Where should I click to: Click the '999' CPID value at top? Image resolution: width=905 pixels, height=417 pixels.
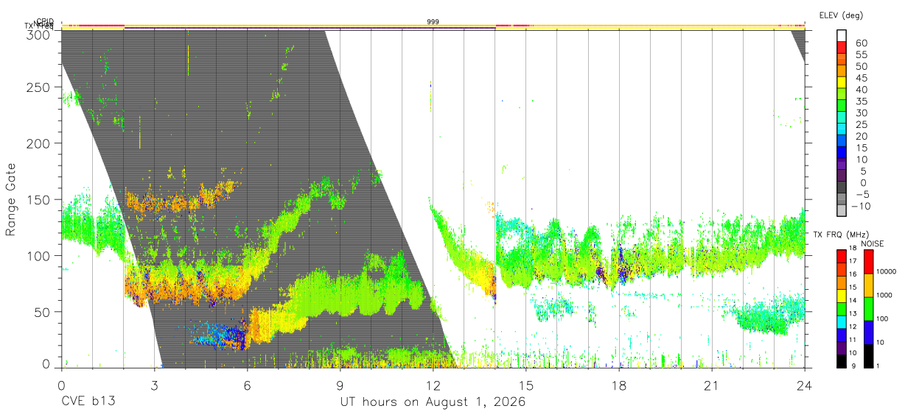click(433, 22)
